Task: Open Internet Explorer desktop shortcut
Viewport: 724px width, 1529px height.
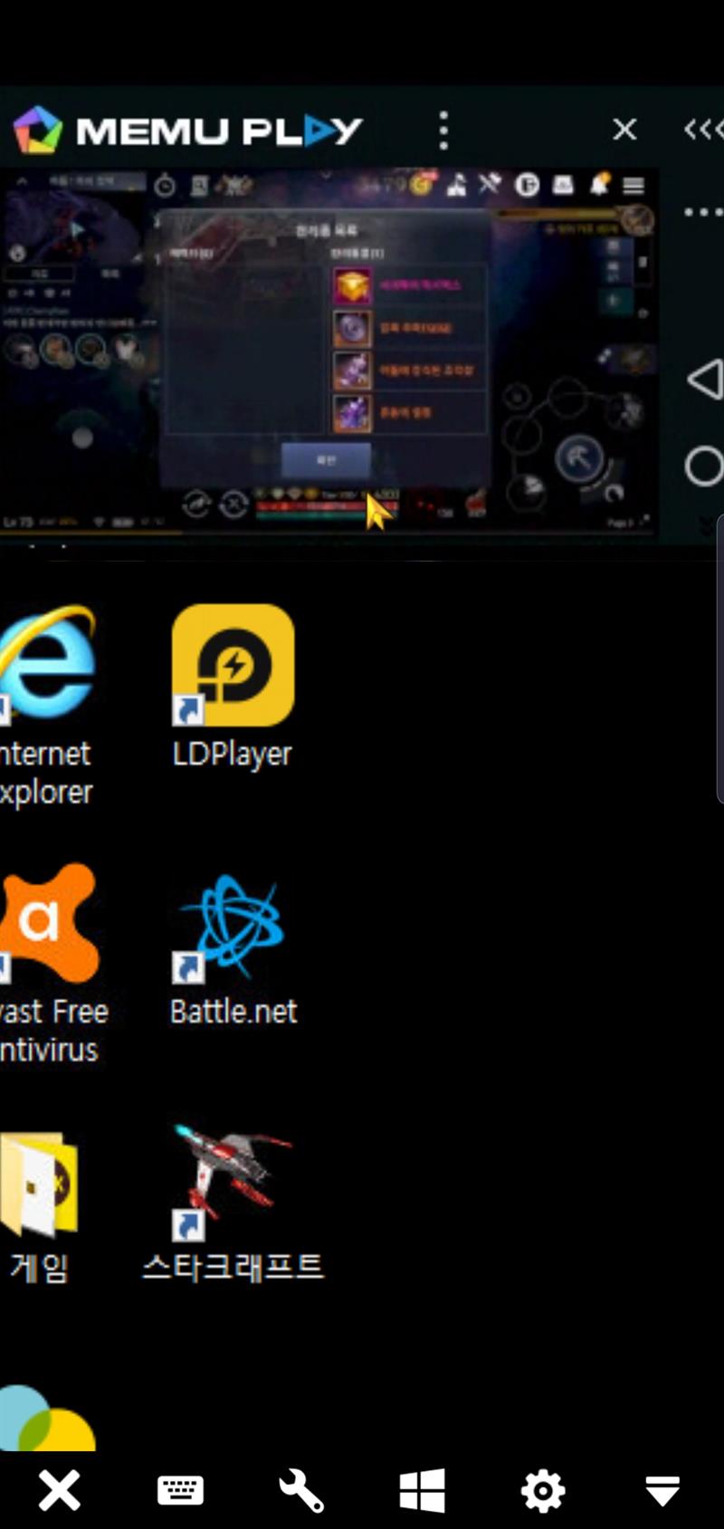Action: pyautogui.click(x=46, y=707)
